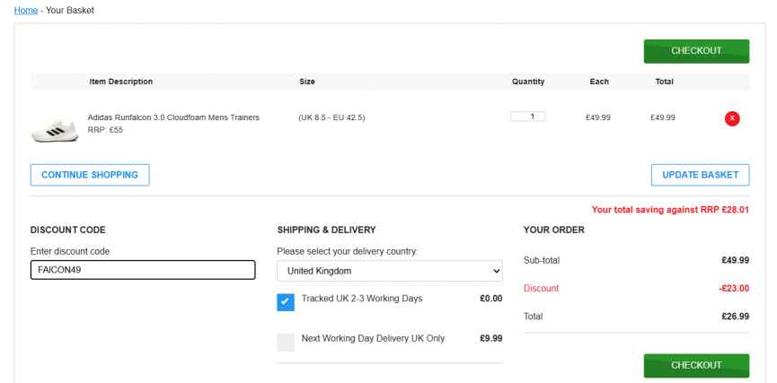777x383 pixels.
Task: Click the Size column header
Action: coord(306,81)
